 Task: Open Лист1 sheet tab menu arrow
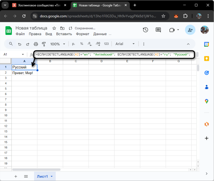coord(52,176)
